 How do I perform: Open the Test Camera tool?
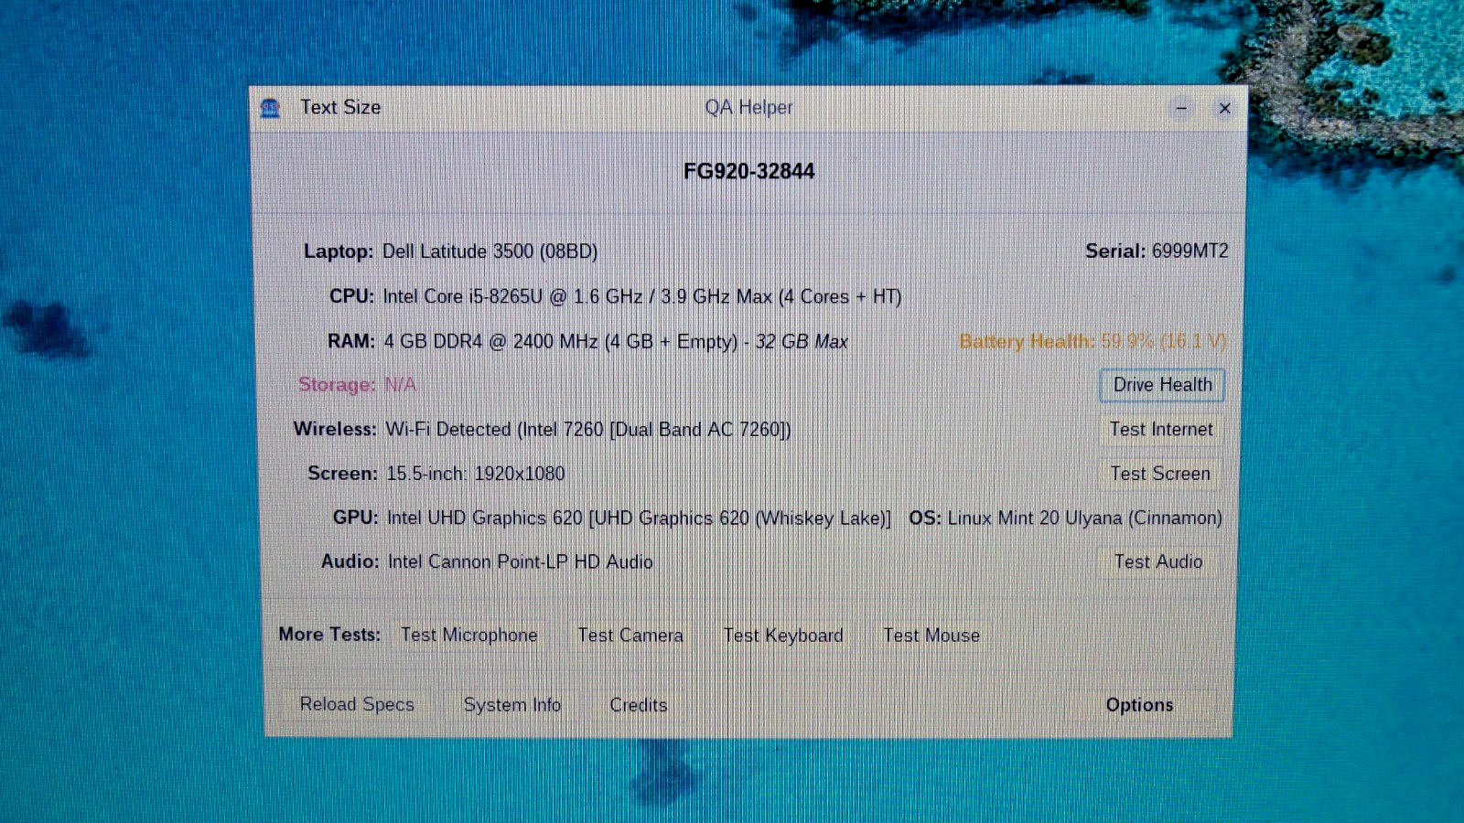[630, 636]
